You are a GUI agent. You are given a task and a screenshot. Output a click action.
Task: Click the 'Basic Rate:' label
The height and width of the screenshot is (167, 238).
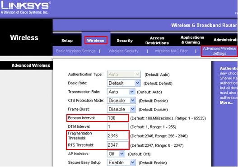[77, 83]
